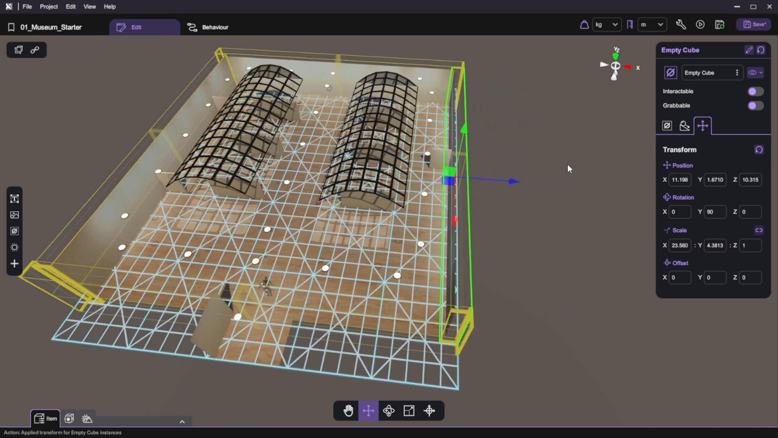Open the m length unit dropdown
Viewport: 778px width, 438px height.
click(x=652, y=25)
